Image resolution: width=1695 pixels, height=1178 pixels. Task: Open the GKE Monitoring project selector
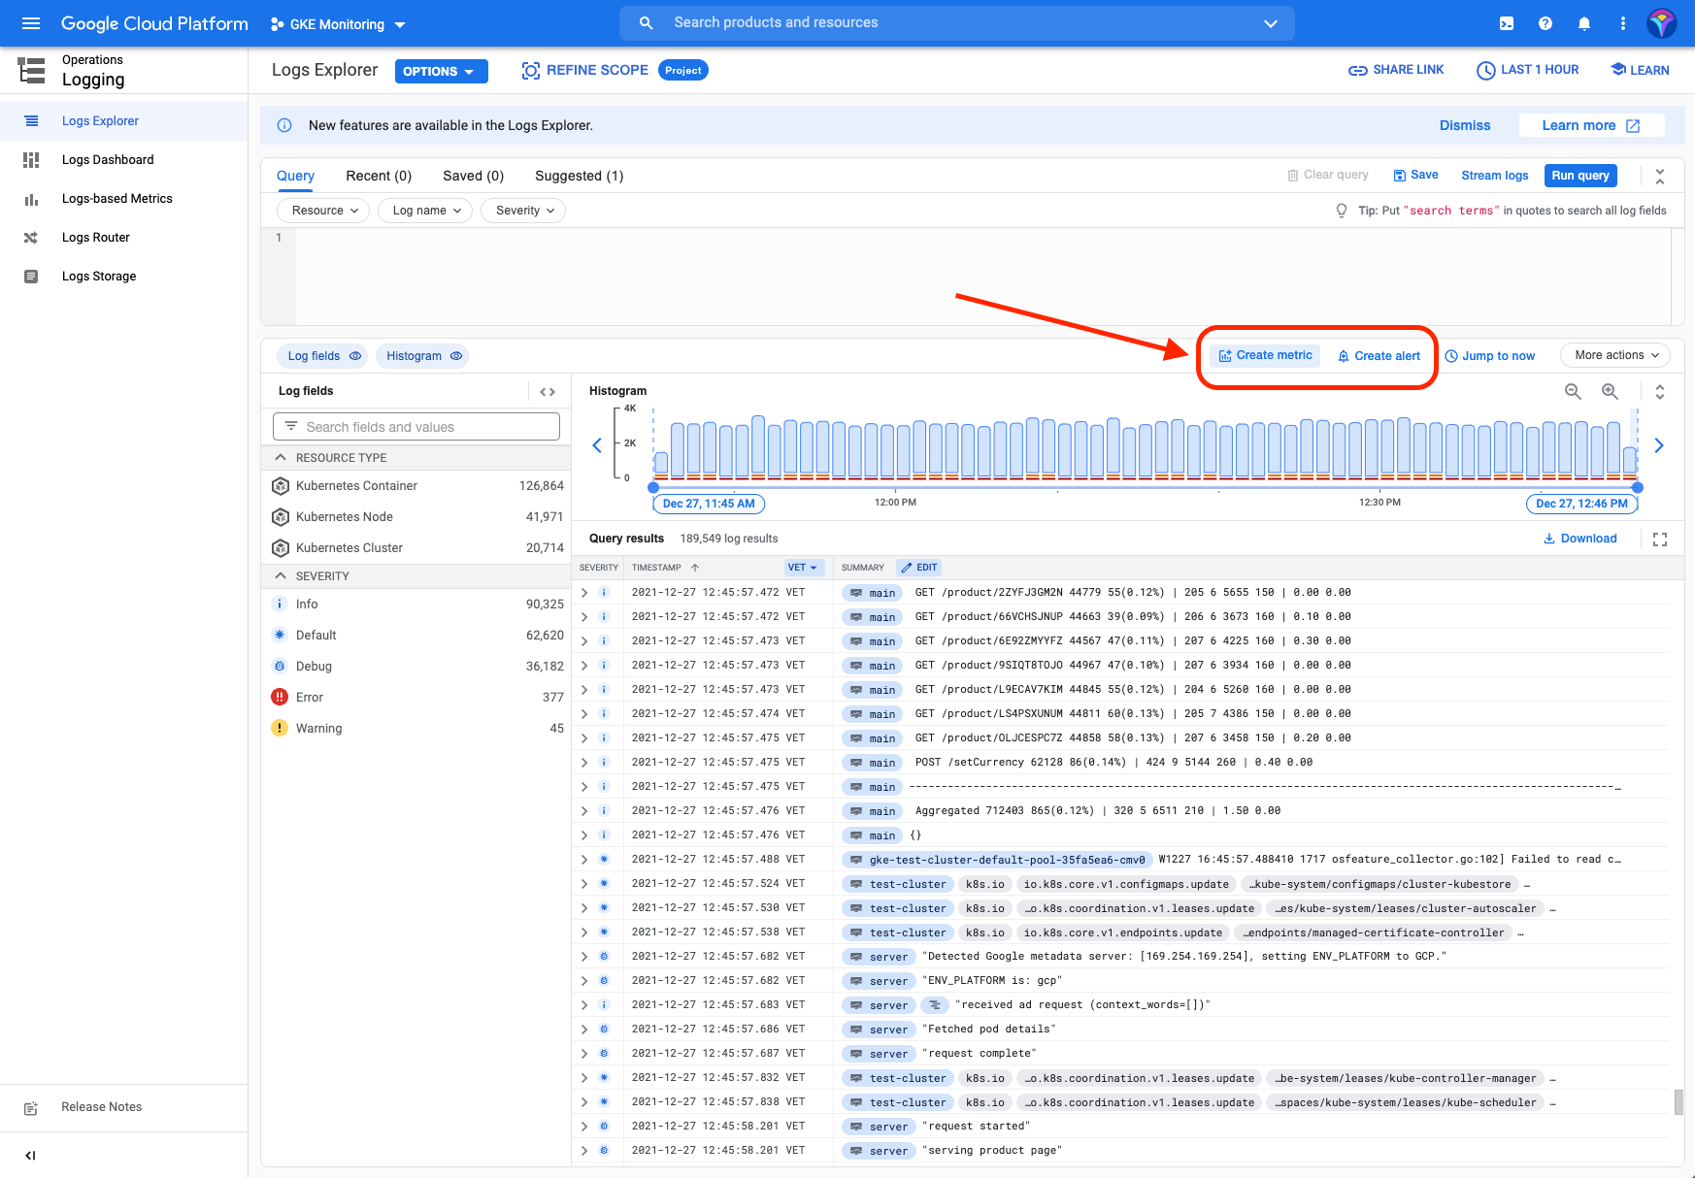pyautogui.click(x=338, y=24)
